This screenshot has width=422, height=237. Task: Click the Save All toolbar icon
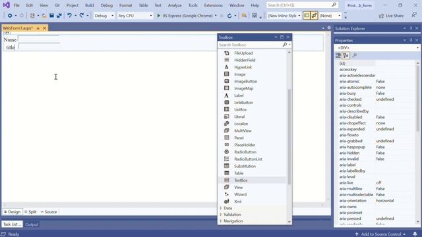tap(59, 16)
